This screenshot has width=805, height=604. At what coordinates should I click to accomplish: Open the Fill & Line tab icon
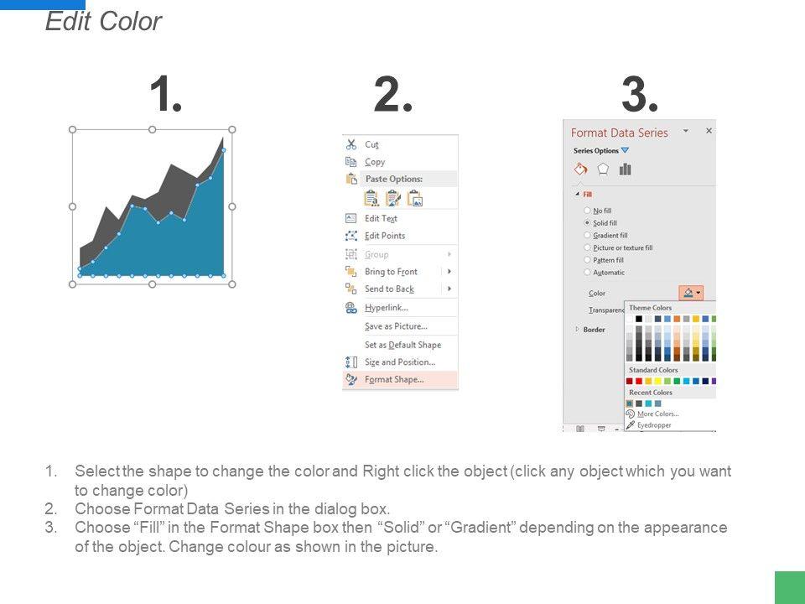pos(580,169)
